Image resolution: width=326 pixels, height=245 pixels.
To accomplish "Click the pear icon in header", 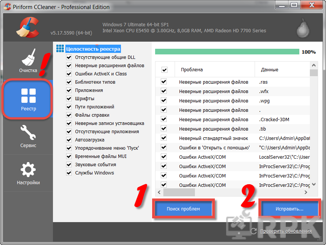I will pos(303,28).
